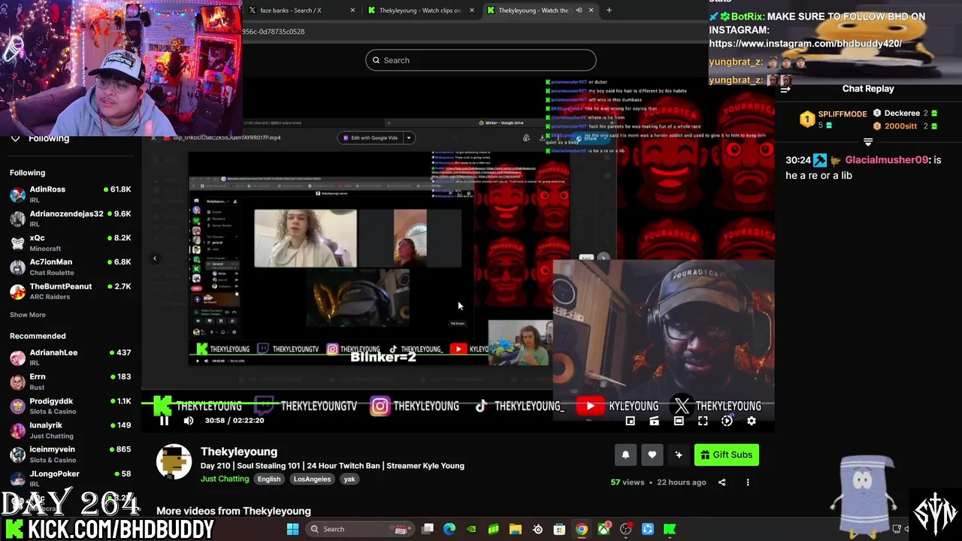This screenshot has height=541, width=962.
Task: Open Kick app icon on taskbar
Action: pyautogui.click(x=670, y=529)
